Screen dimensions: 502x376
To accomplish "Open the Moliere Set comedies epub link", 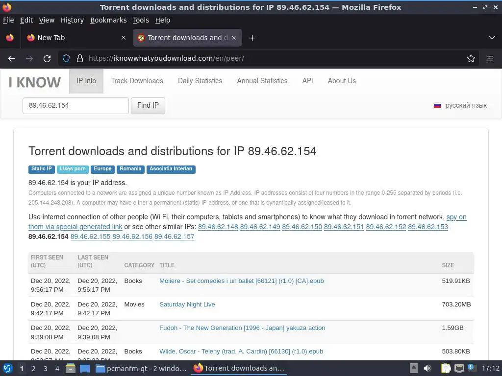I will 241,281.
